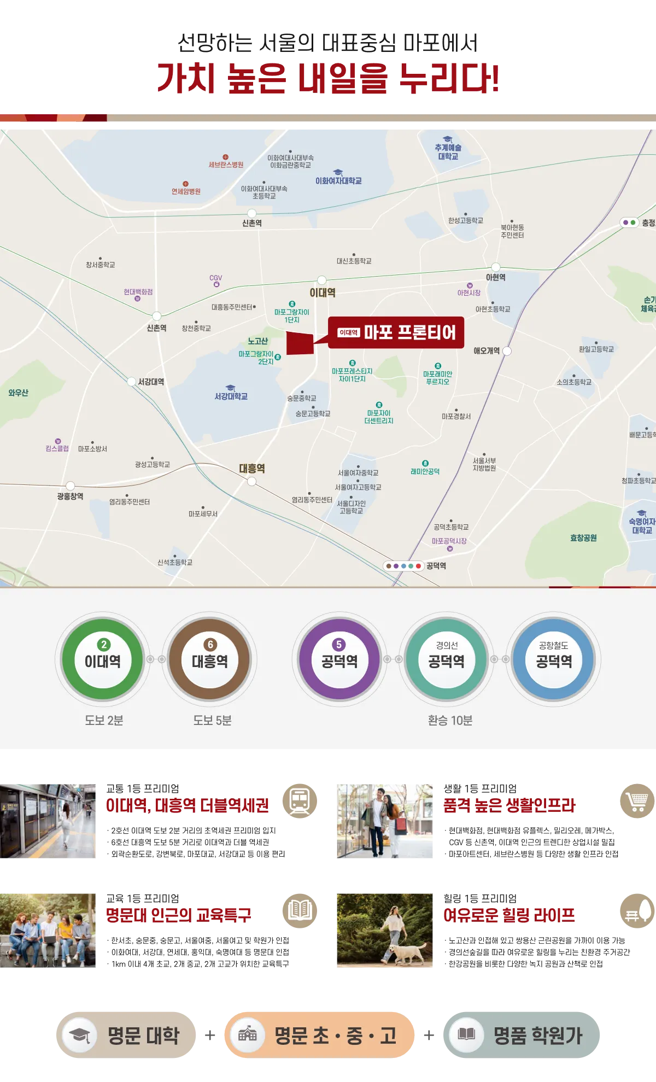Click the teal 경의선 공덕역 circle
656x1082 pixels.
click(x=447, y=659)
